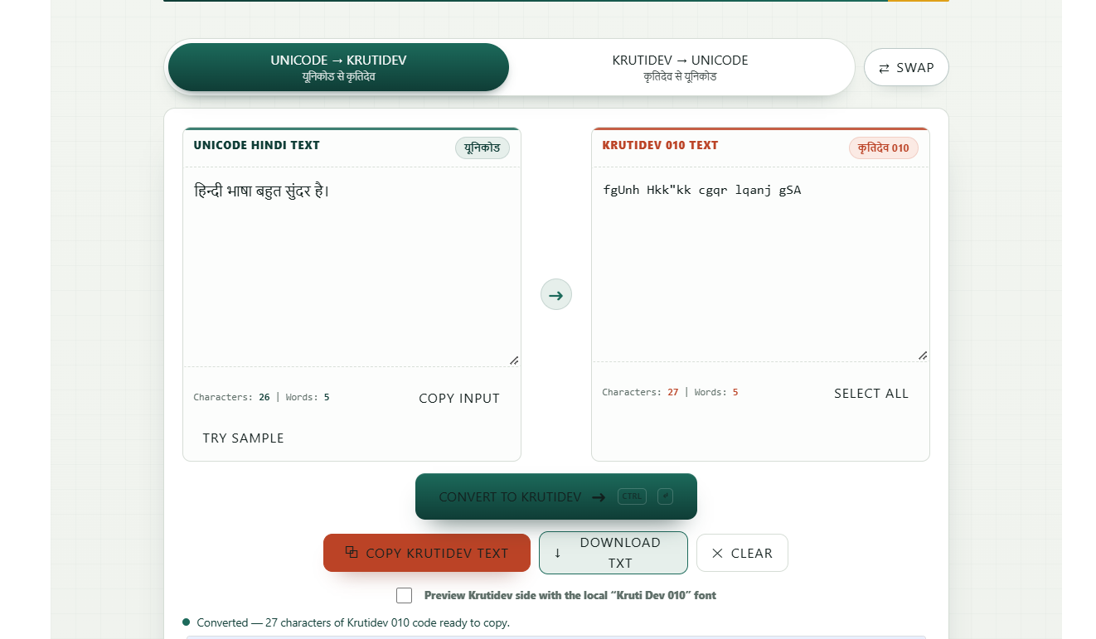Click the Preview Krutidev side label text
Screen dimensions: 1096x639
click(x=570, y=595)
